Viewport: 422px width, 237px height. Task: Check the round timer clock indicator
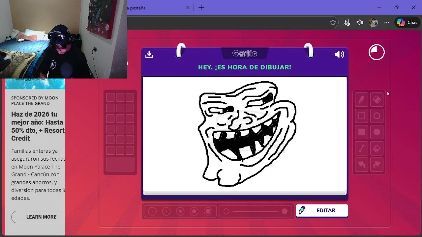coord(377,52)
